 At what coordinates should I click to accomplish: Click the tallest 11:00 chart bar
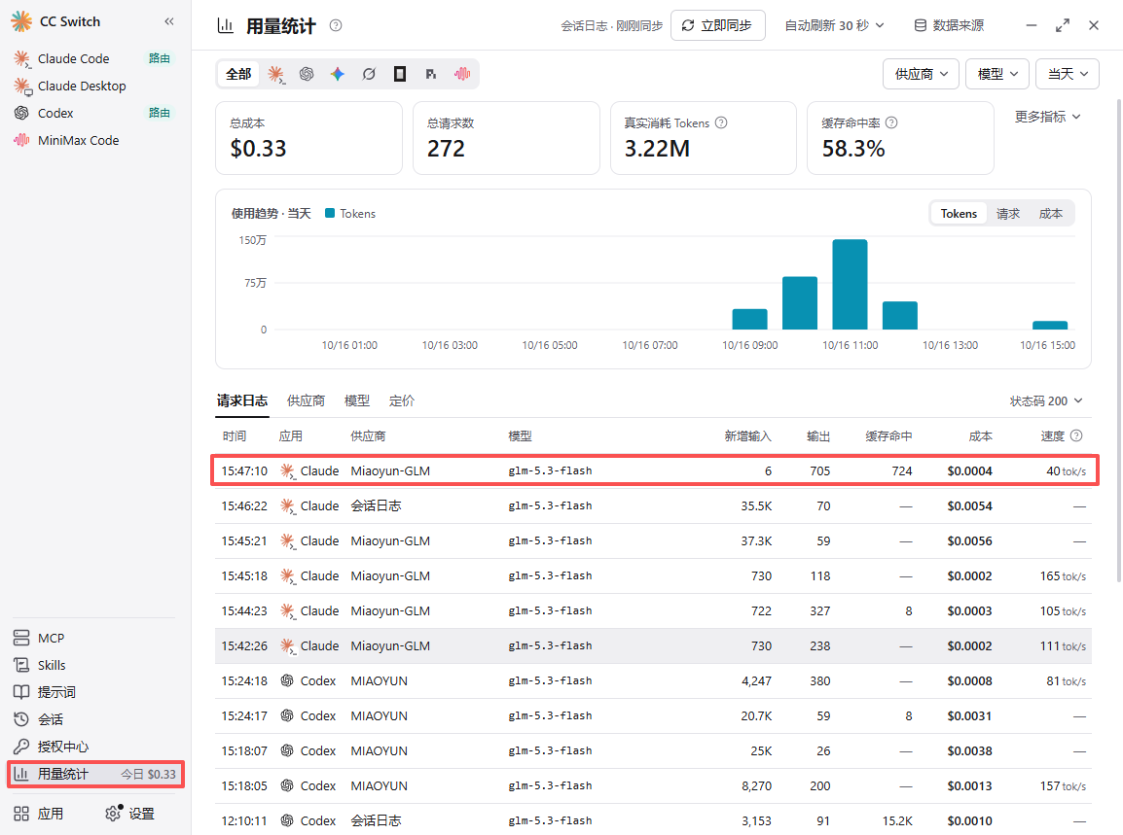pos(850,284)
